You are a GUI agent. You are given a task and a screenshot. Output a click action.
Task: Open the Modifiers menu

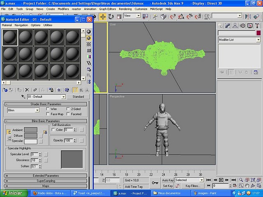63,9
